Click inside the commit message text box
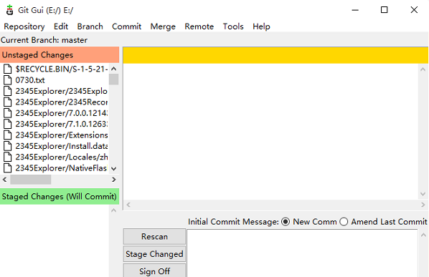Image resolution: width=429 pixels, height=277 pixels. pos(302,253)
